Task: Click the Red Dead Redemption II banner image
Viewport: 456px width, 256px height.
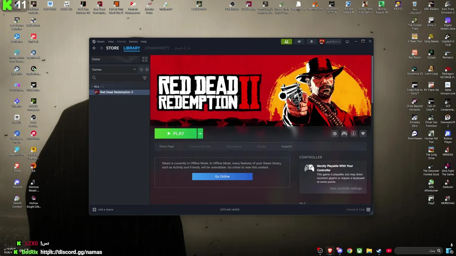Action: (x=260, y=91)
